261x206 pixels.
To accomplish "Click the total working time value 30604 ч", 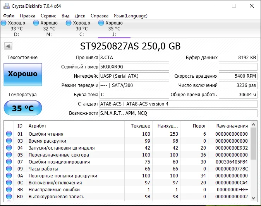I will (238, 95).
